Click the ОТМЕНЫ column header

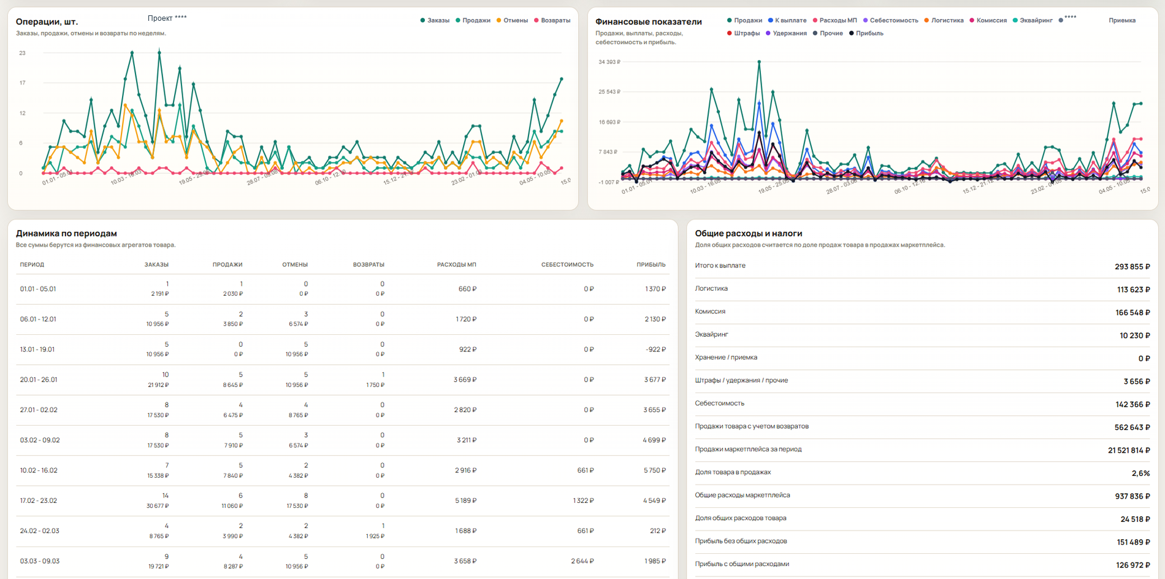[295, 265]
